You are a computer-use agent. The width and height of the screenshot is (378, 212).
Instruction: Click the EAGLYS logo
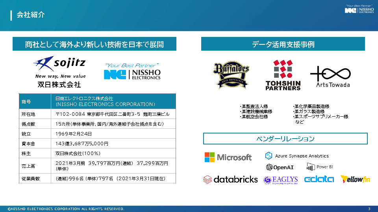tap(280, 180)
